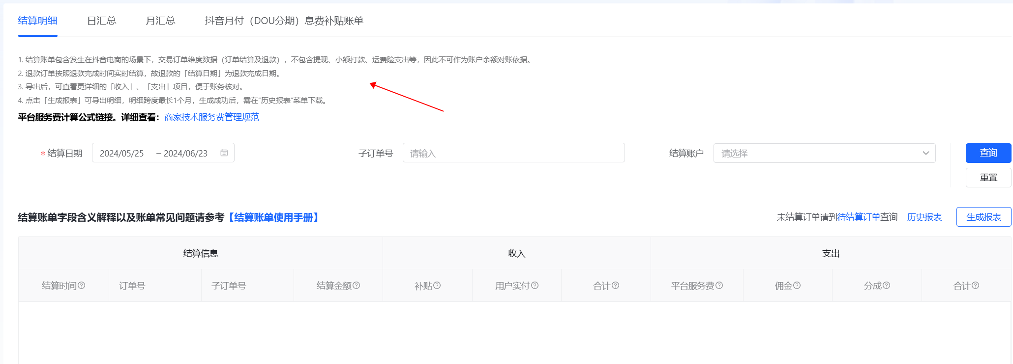Viewport: 1013px width, 364px height.
Task: Click the 重置 button
Action: pos(988,178)
